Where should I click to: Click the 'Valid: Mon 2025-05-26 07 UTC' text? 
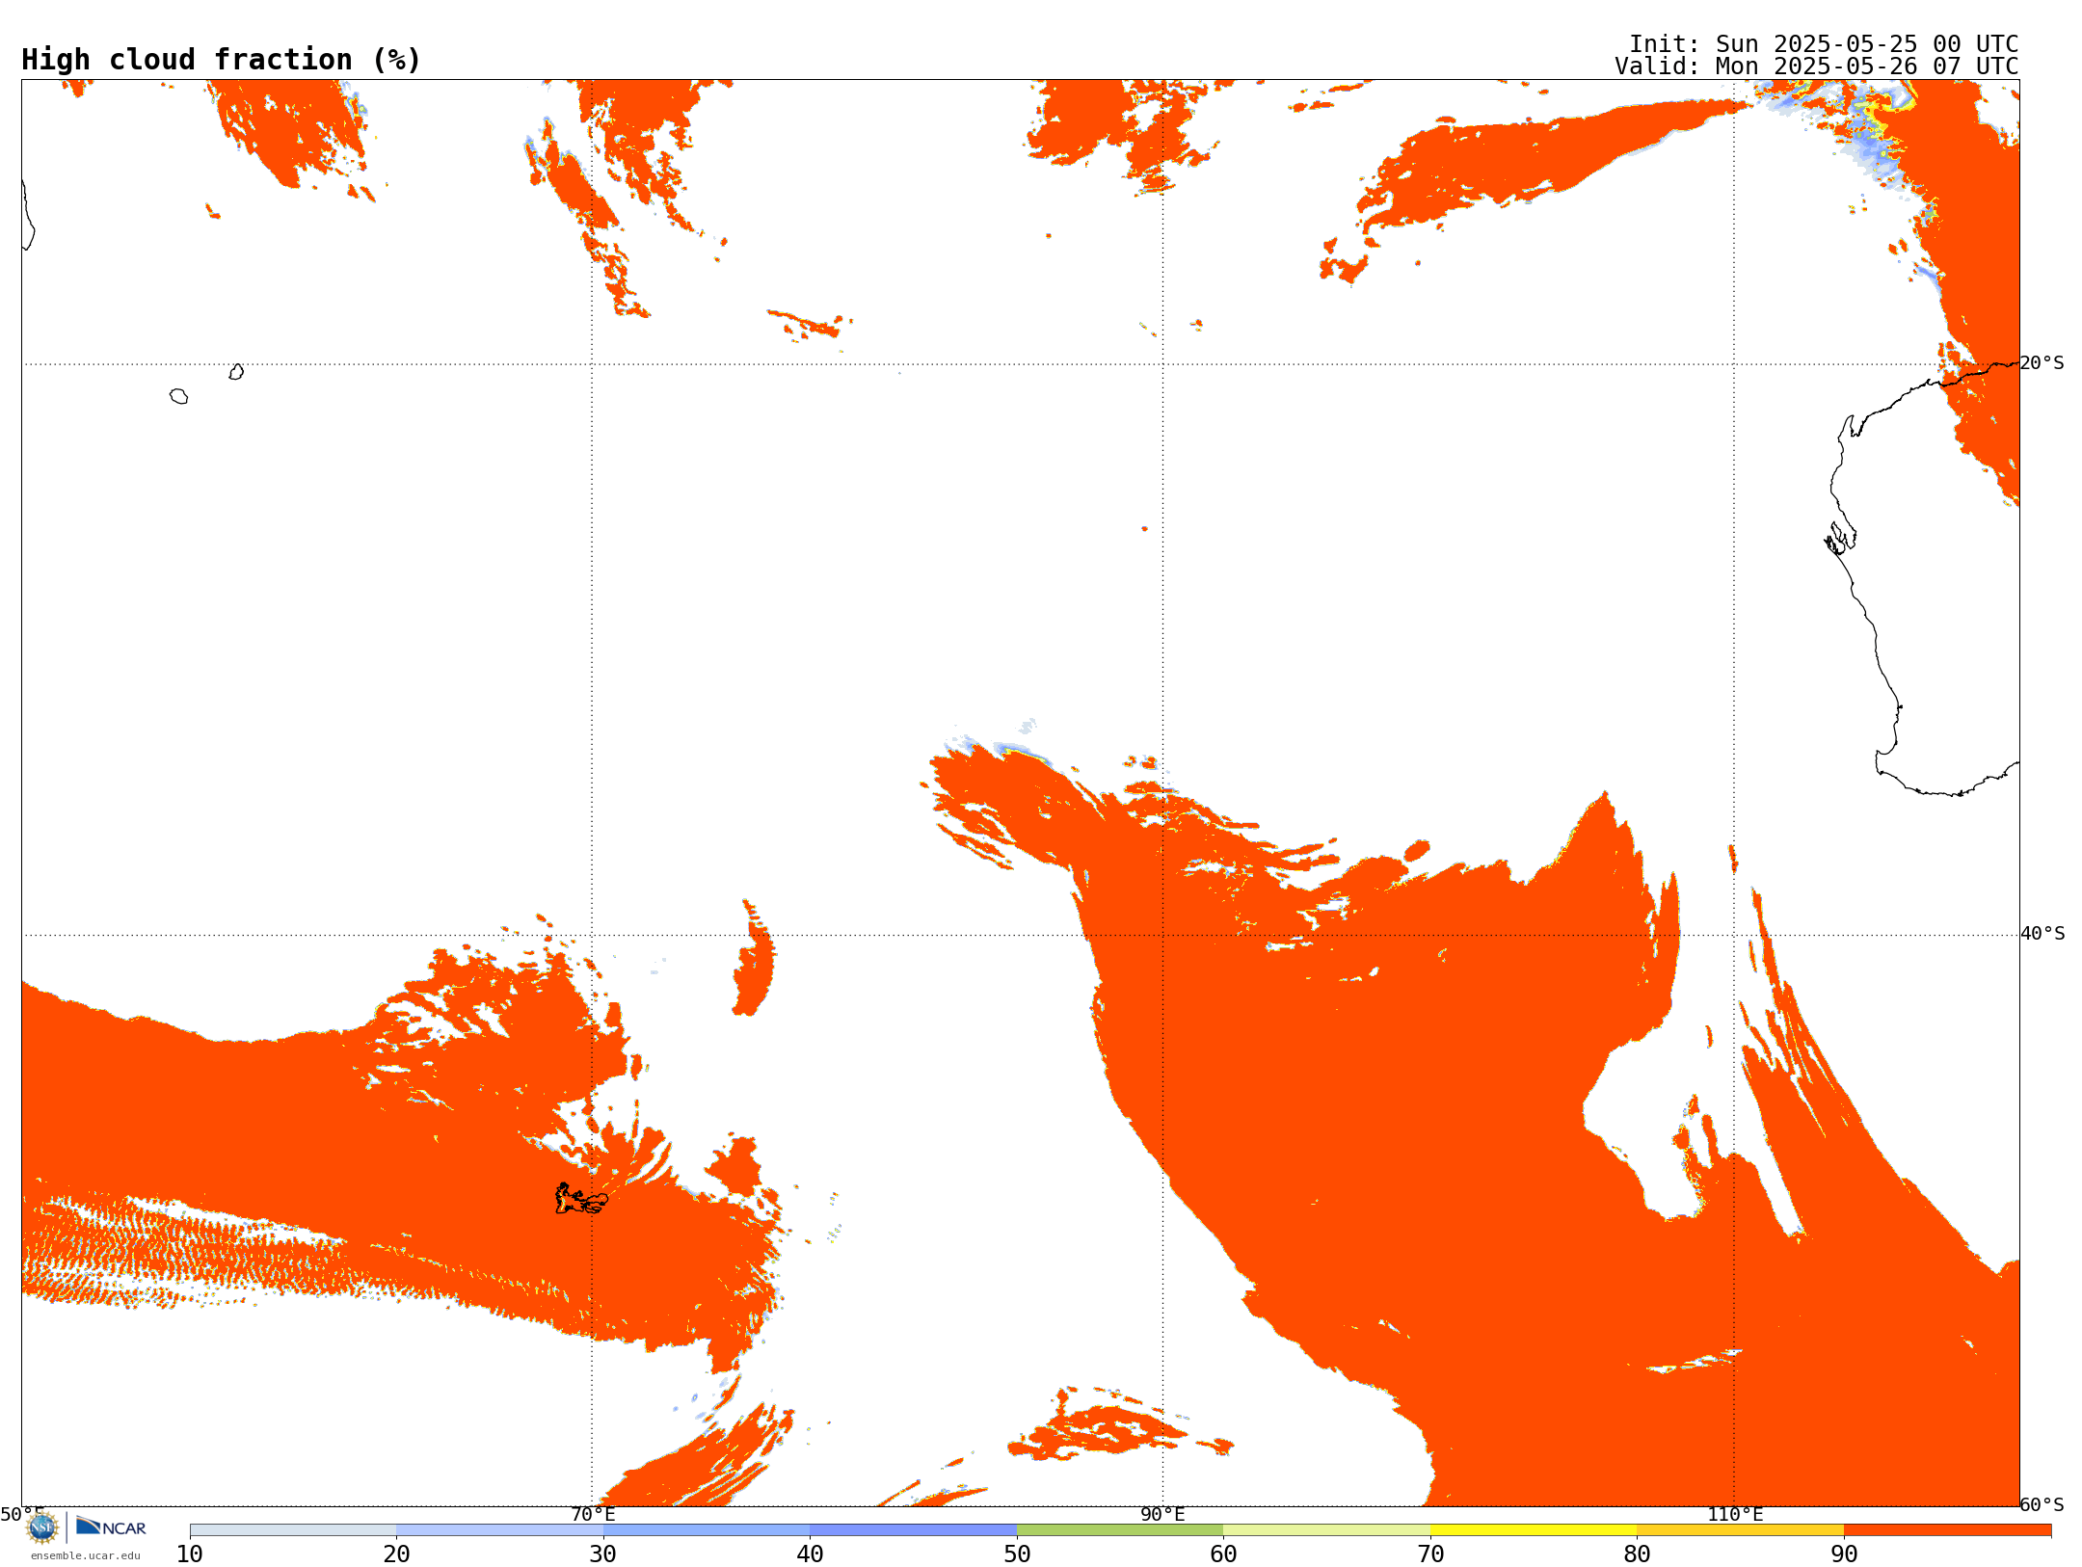[1817, 66]
